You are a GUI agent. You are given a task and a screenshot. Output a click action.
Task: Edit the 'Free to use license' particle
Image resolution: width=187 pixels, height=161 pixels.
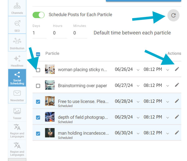(177, 101)
